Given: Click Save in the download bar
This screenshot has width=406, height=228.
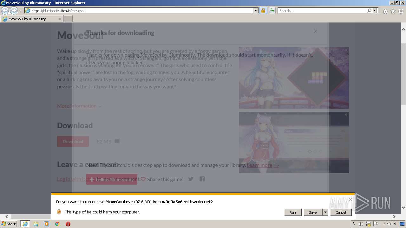Looking at the screenshot, I should (313, 212).
